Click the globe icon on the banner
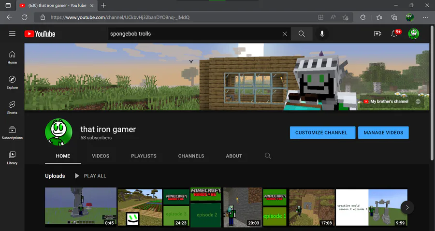435x231 pixels. click(x=418, y=101)
